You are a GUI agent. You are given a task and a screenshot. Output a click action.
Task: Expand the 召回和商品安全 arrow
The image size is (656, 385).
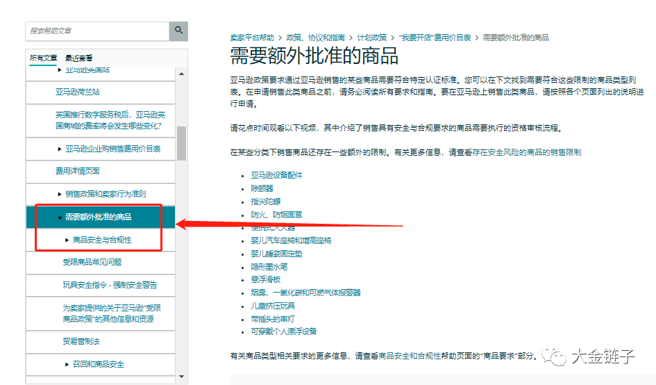(x=67, y=364)
